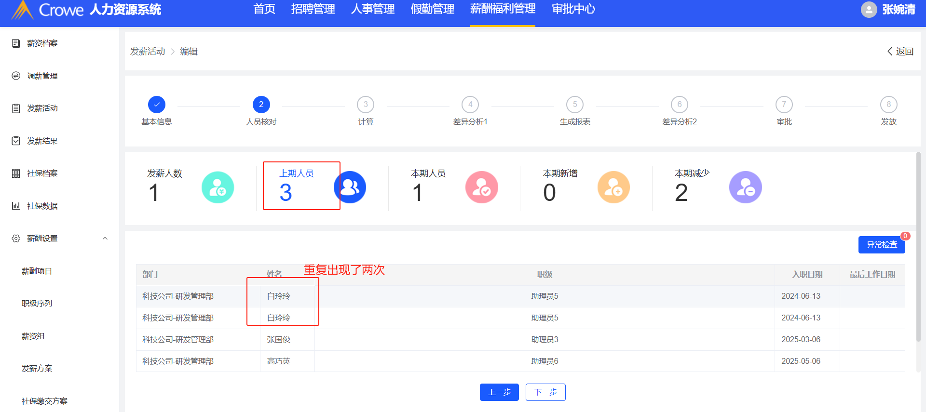Click the 2025-03-06 entry date cell
The image size is (926, 412).
[807, 340]
